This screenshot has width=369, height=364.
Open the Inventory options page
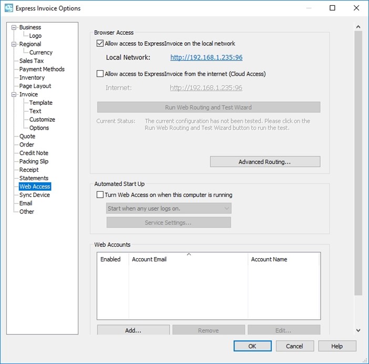(x=32, y=77)
